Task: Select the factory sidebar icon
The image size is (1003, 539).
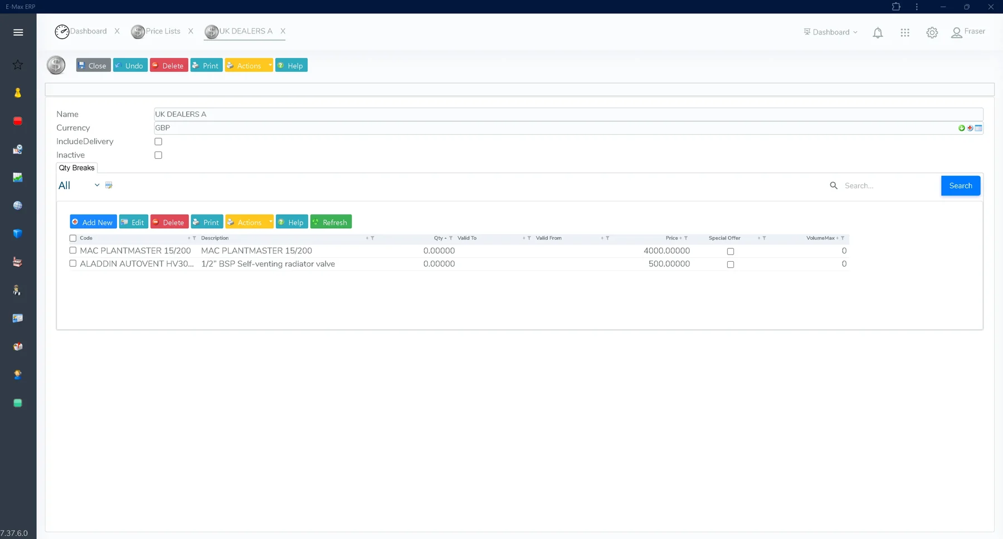Action: [18, 262]
